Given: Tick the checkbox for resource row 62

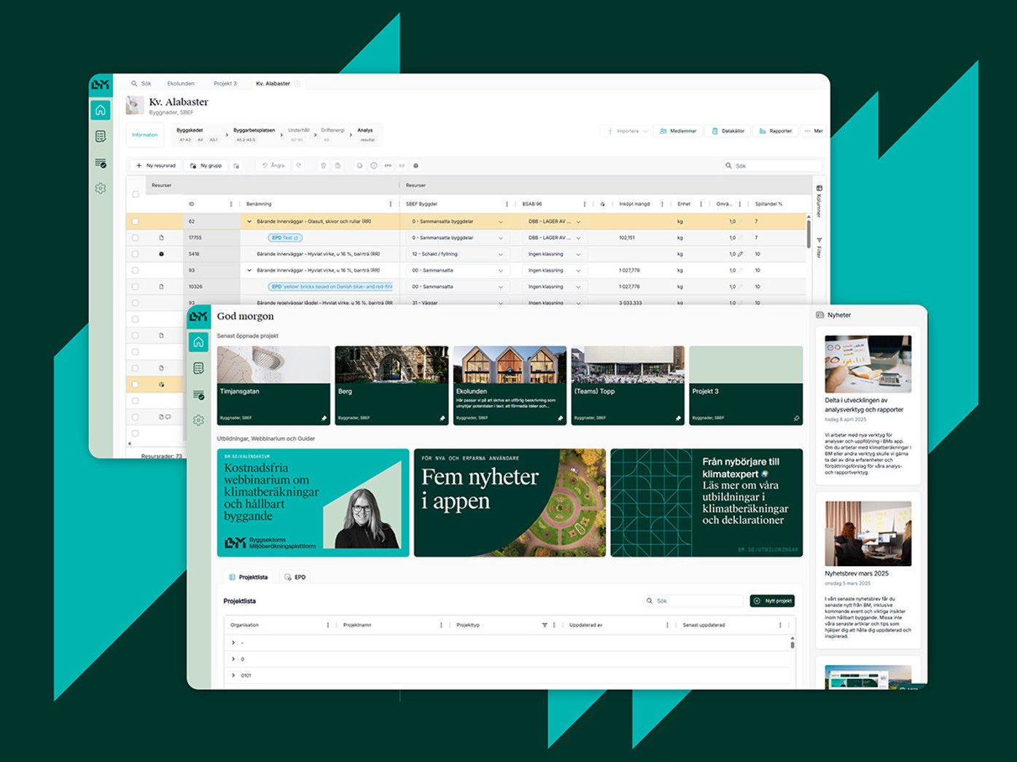Looking at the screenshot, I should point(136,221).
